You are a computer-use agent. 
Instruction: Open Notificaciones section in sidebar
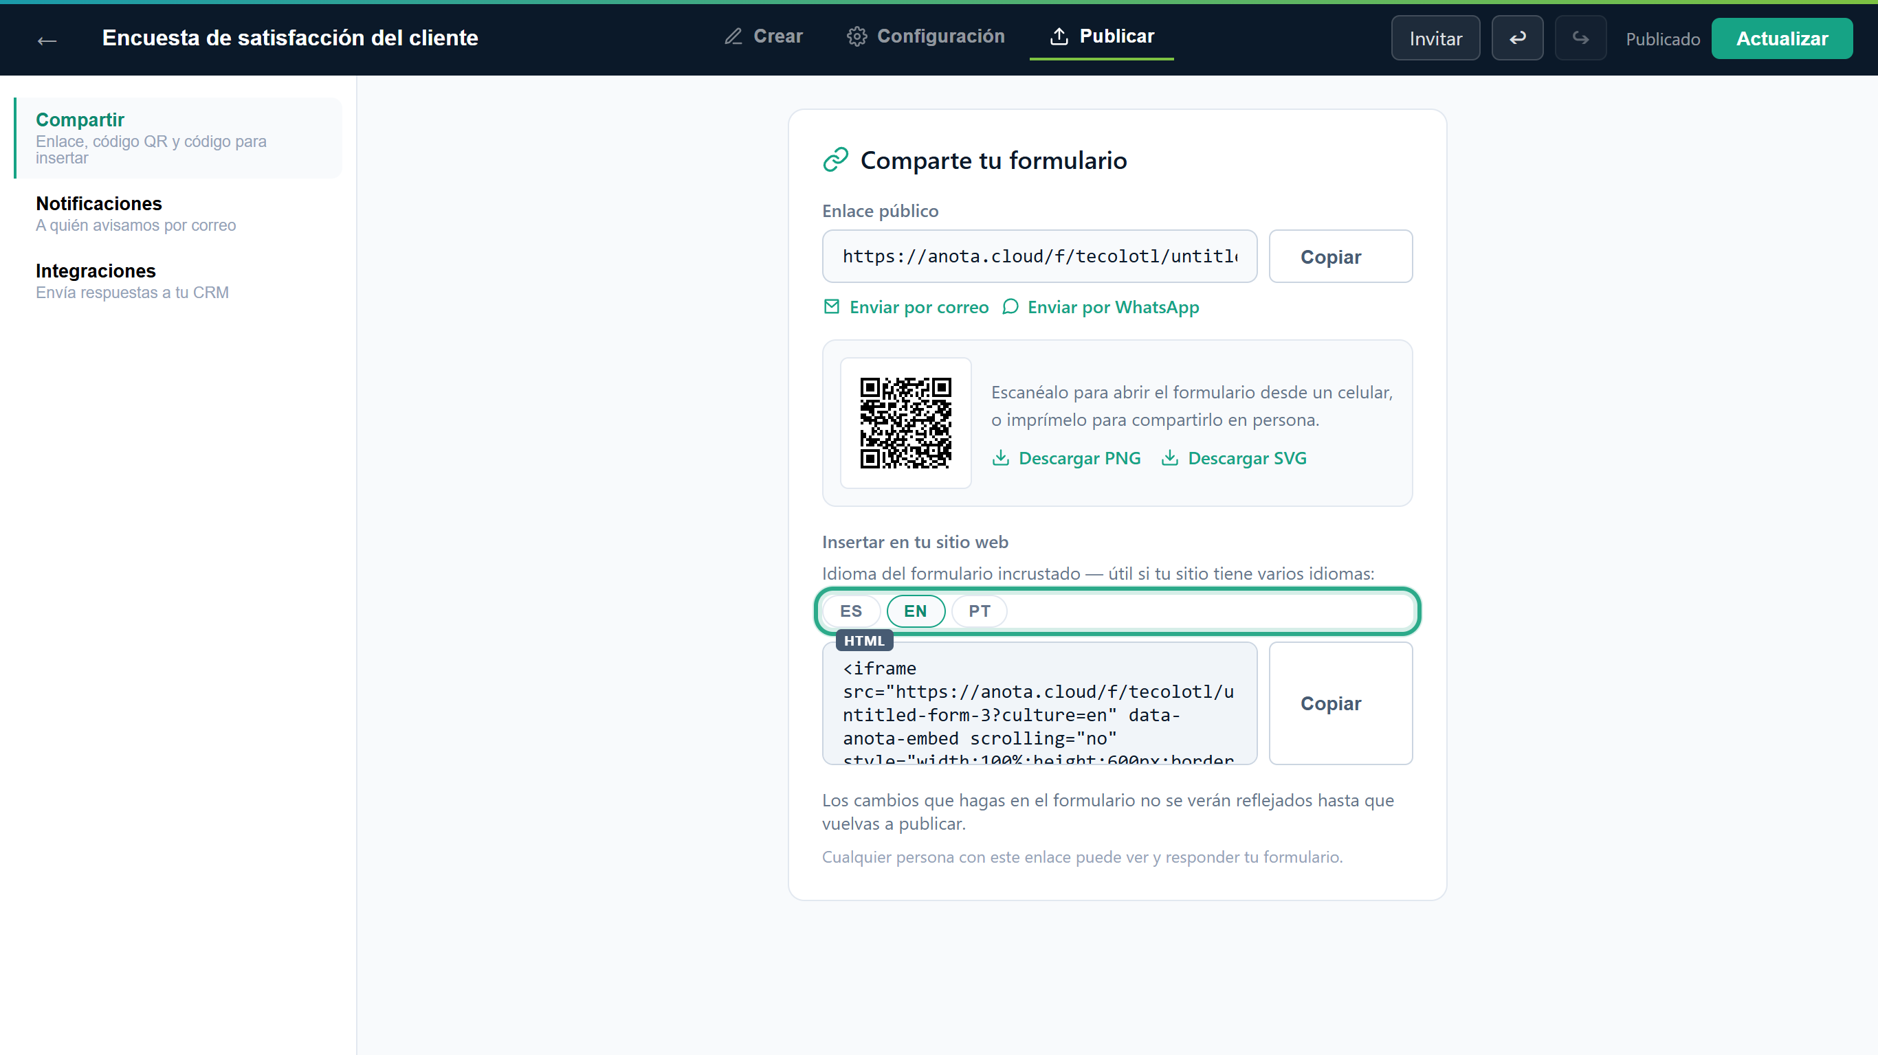[x=178, y=214]
